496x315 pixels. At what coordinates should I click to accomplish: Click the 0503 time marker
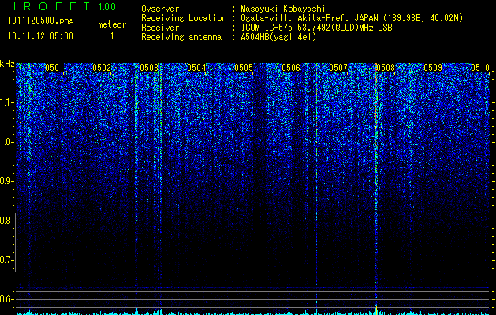pyautogui.click(x=149, y=68)
